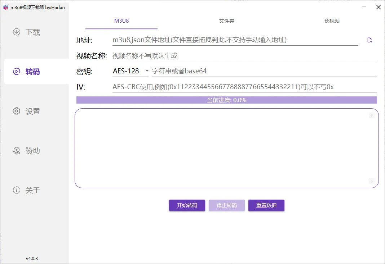
Task: Click the AES-128 dropdown arrow
Action: 147,71
